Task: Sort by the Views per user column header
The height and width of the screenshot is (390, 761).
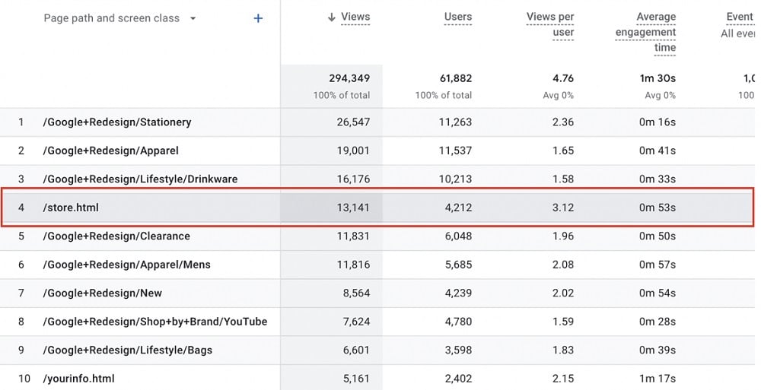Action: 550,25
